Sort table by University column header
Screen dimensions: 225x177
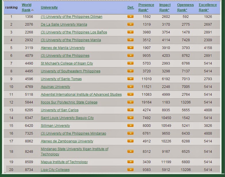49,7
